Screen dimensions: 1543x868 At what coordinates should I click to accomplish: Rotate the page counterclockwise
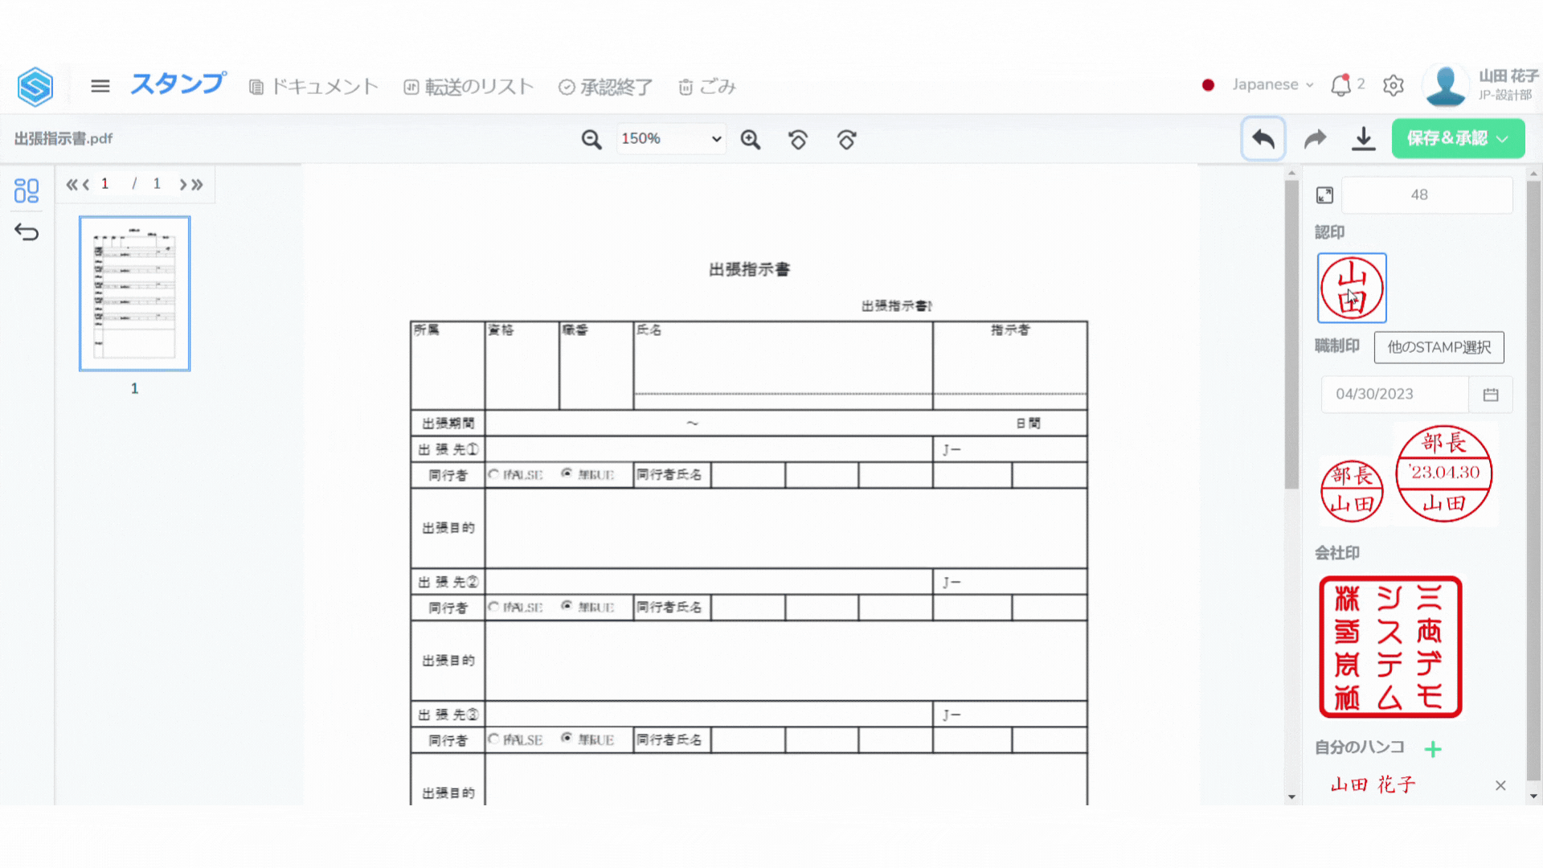(798, 139)
